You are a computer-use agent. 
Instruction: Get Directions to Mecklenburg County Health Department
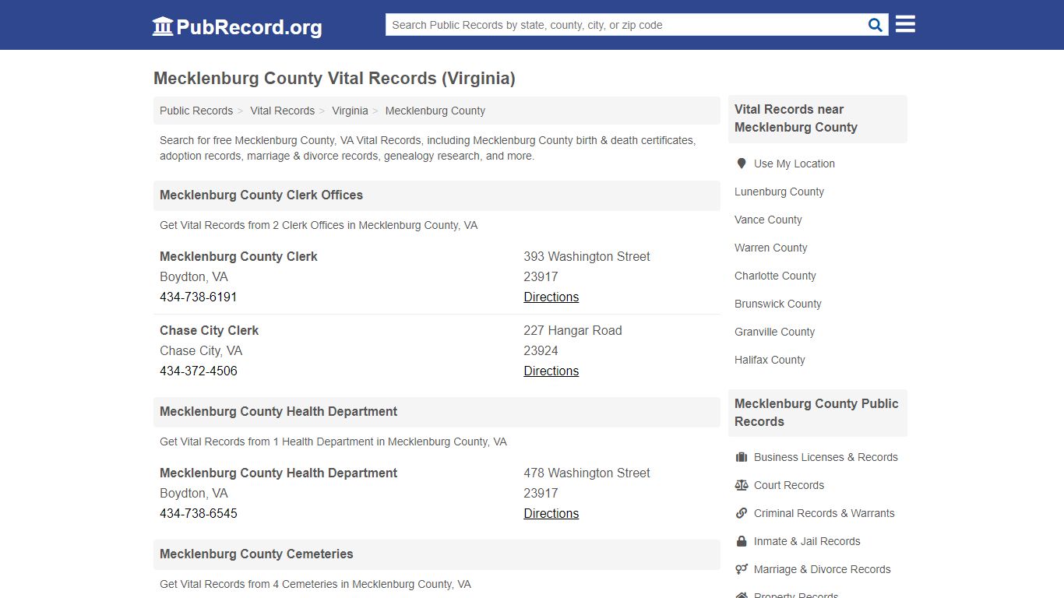[x=551, y=513]
